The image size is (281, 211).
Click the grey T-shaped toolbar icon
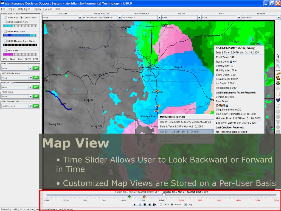[x=278, y=122]
